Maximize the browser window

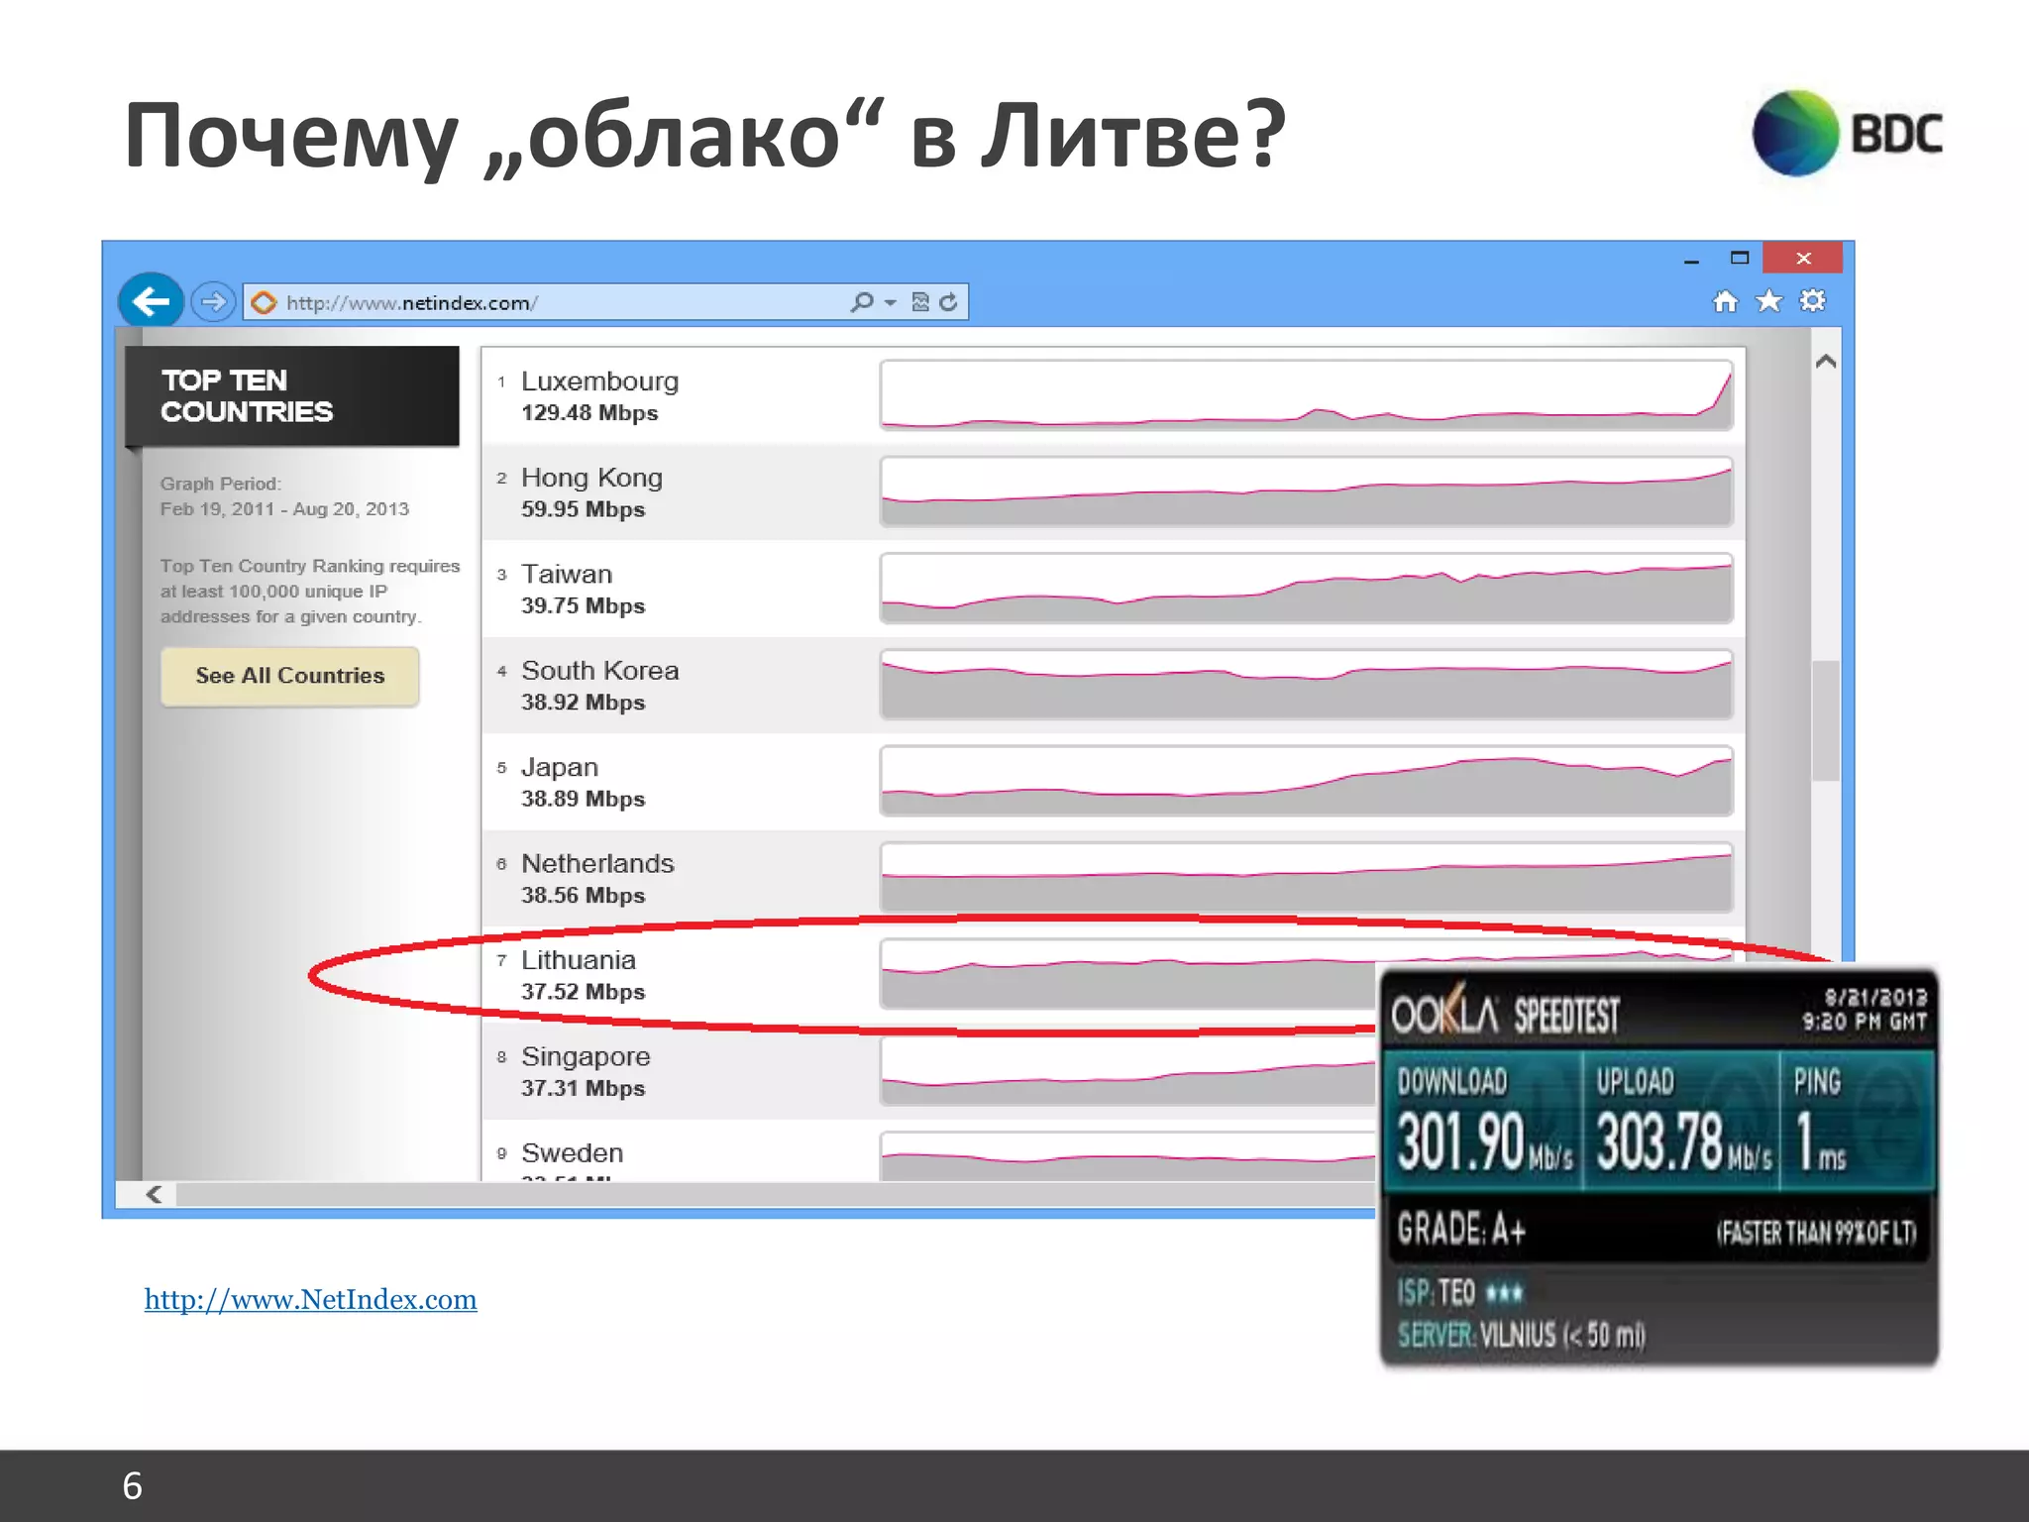coord(1740,258)
